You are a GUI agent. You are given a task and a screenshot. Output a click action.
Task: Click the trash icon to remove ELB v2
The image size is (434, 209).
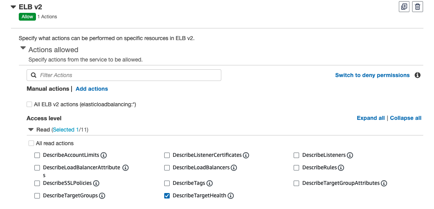pos(418,7)
